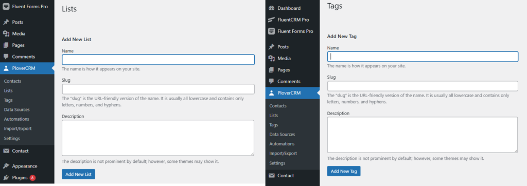
Task: Open Automations in Lists window sidebar
Action: pos(16,119)
